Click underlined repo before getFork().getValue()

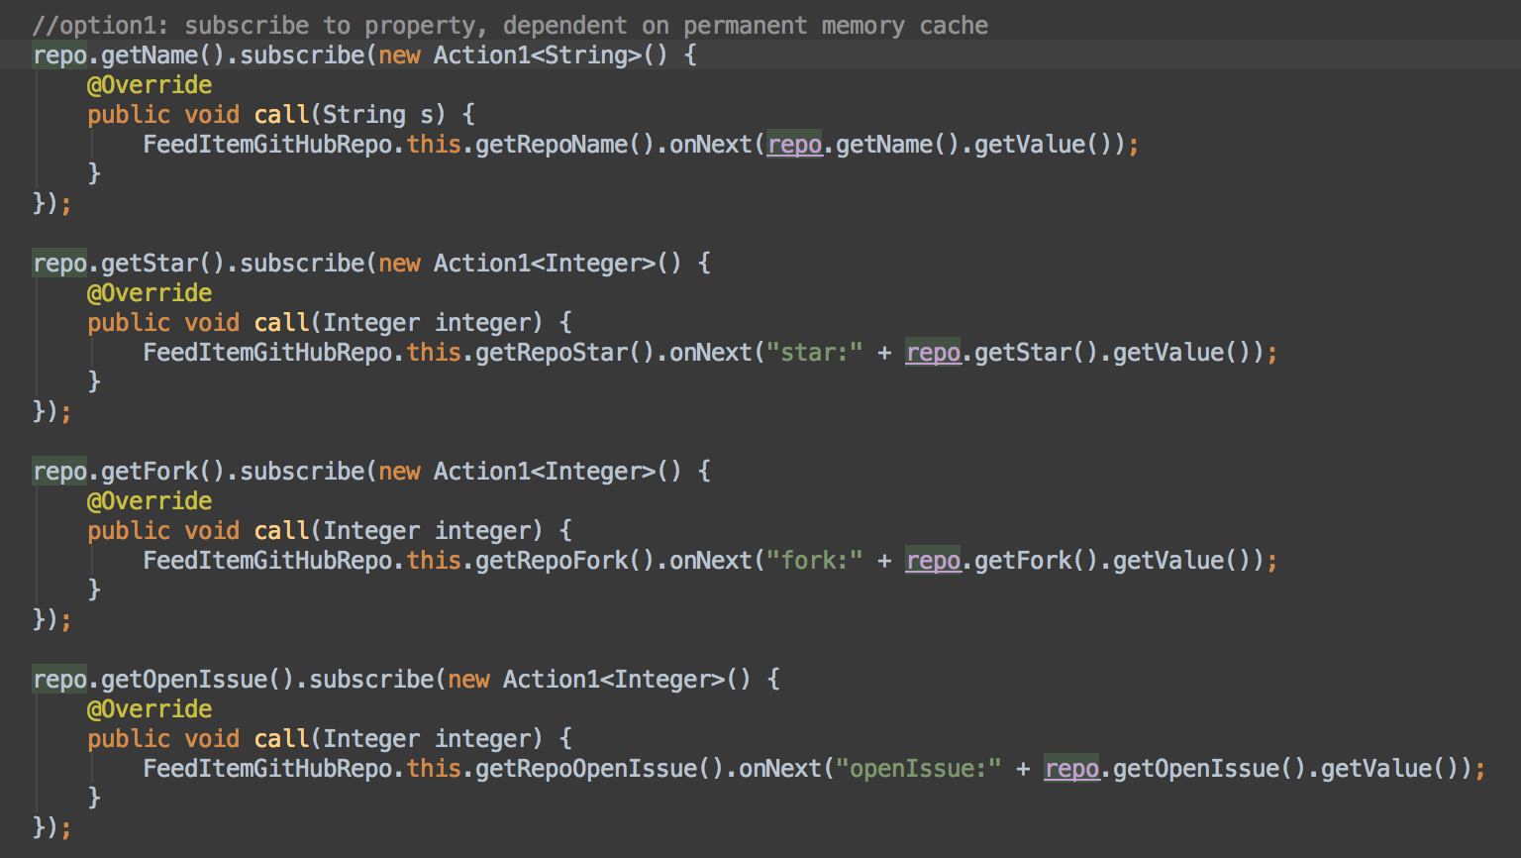(x=933, y=561)
